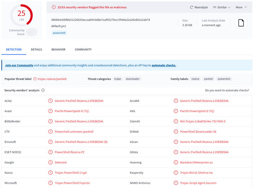Click the Reanalyze refresh icon

(x=191, y=7)
